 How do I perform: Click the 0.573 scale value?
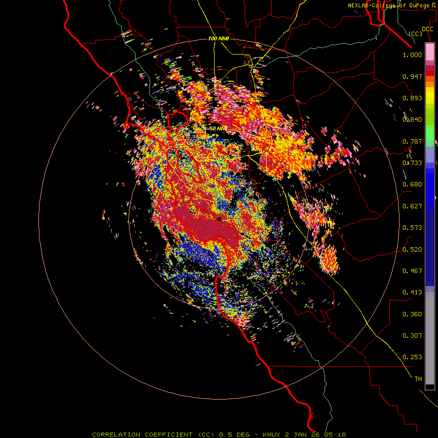412,228
